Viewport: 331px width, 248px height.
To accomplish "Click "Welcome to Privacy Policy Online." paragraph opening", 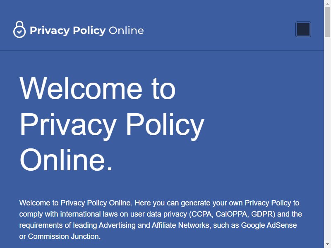I will (x=76, y=203).
